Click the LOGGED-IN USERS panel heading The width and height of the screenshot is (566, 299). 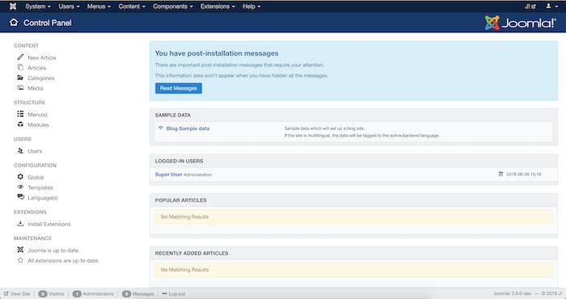(179, 161)
